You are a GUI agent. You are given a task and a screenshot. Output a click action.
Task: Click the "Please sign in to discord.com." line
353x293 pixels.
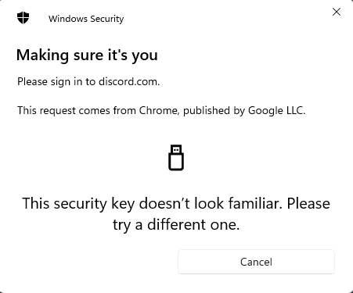click(88, 82)
